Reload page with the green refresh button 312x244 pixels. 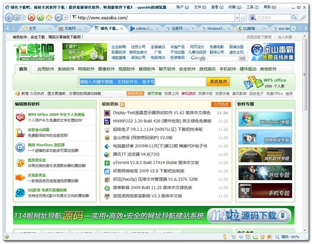tap(41, 17)
